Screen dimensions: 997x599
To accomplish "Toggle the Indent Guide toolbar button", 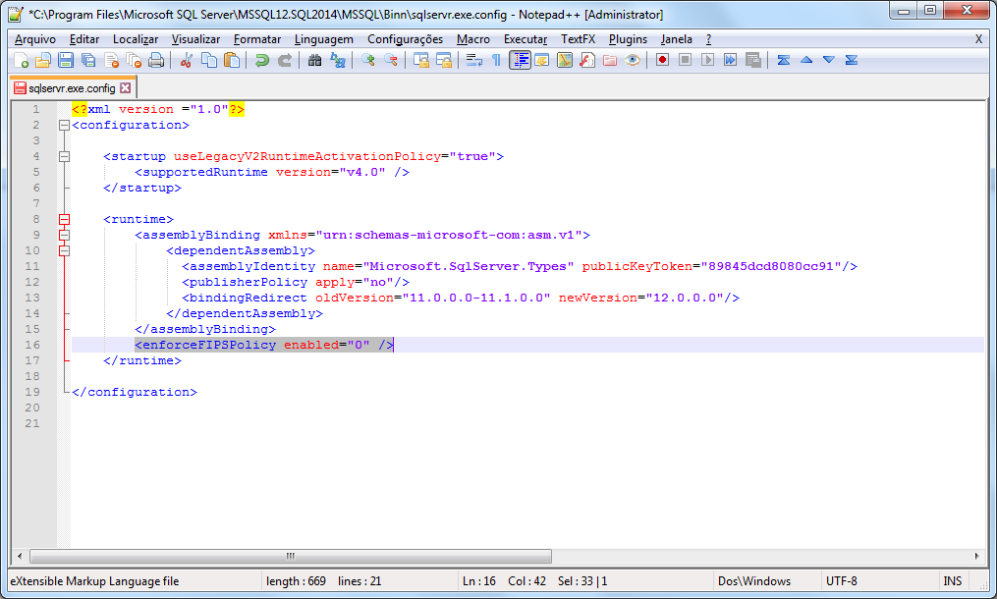I will 520,61.
